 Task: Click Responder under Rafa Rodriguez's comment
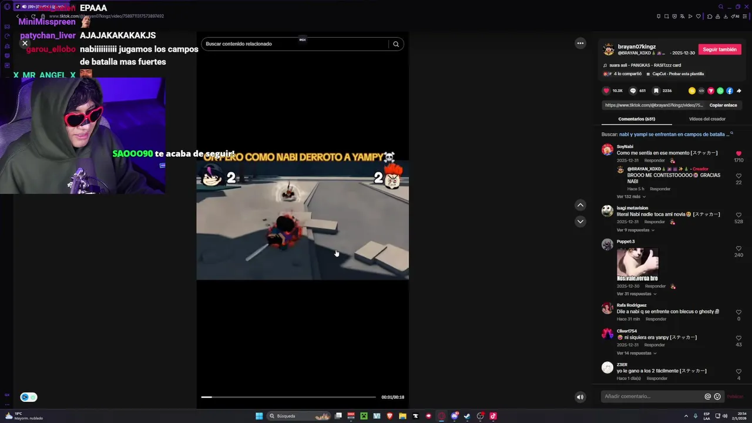[x=656, y=319]
